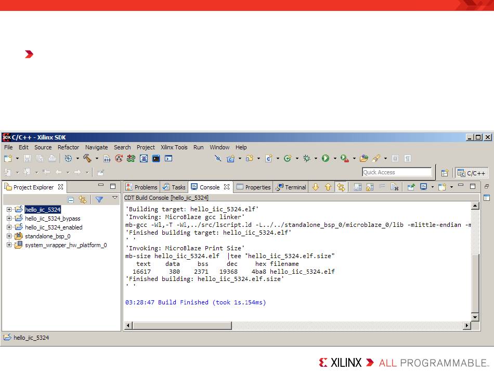Minimize the Project Explorer panel
Screen dimensions: 494x371
pos(101,185)
